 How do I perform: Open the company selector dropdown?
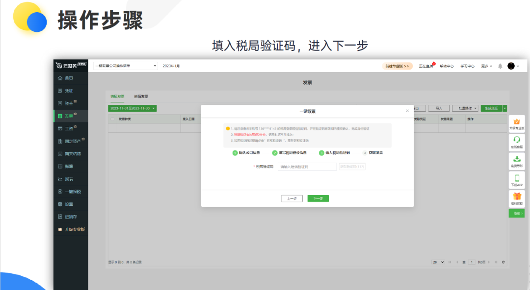(x=126, y=66)
